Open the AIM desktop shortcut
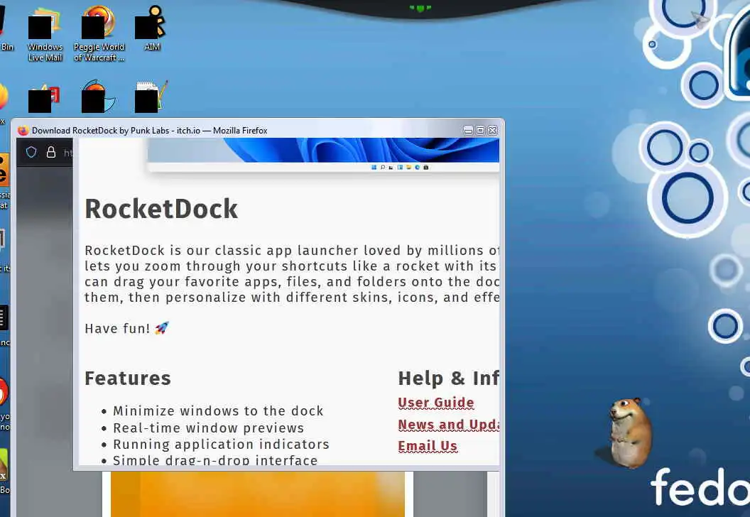This screenshot has width=750, height=517. pyautogui.click(x=151, y=28)
